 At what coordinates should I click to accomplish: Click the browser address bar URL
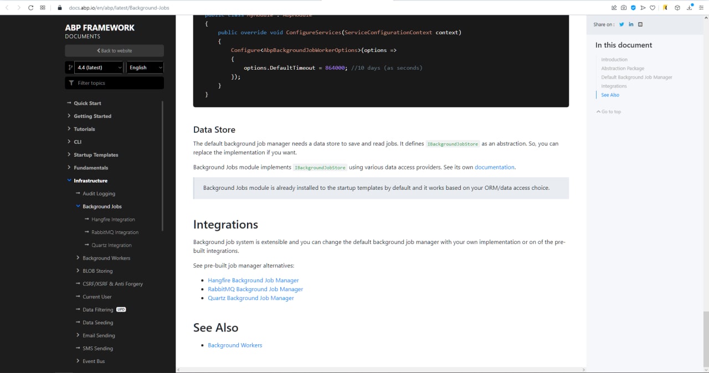119,8
